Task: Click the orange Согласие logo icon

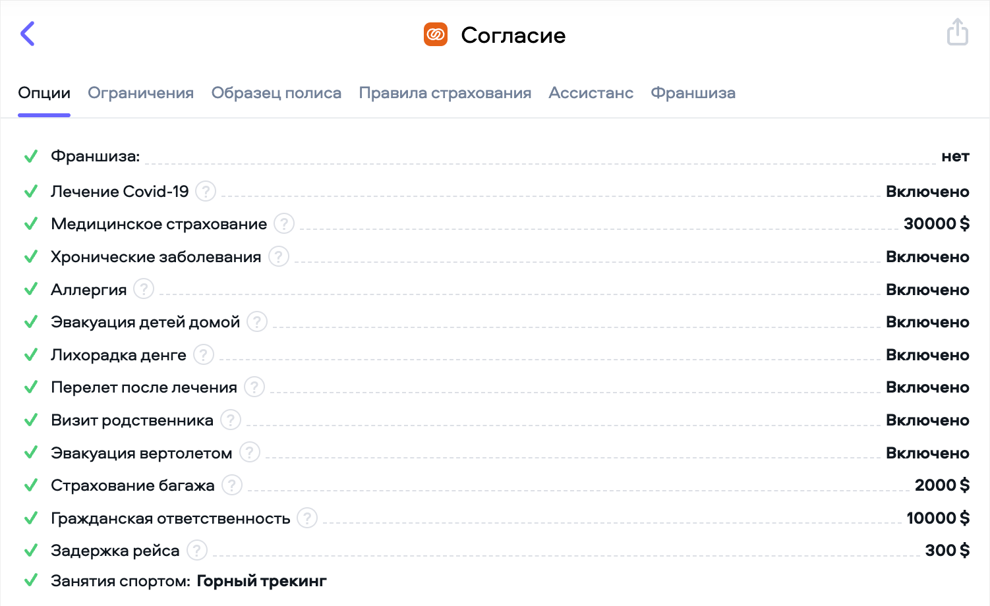Action: click(435, 34)
